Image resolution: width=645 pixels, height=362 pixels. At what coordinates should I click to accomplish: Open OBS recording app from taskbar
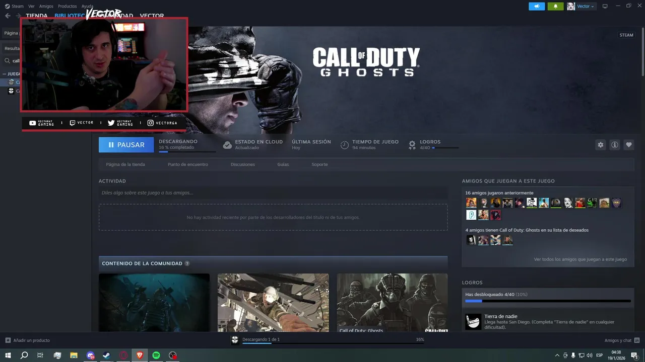[173, 355]
